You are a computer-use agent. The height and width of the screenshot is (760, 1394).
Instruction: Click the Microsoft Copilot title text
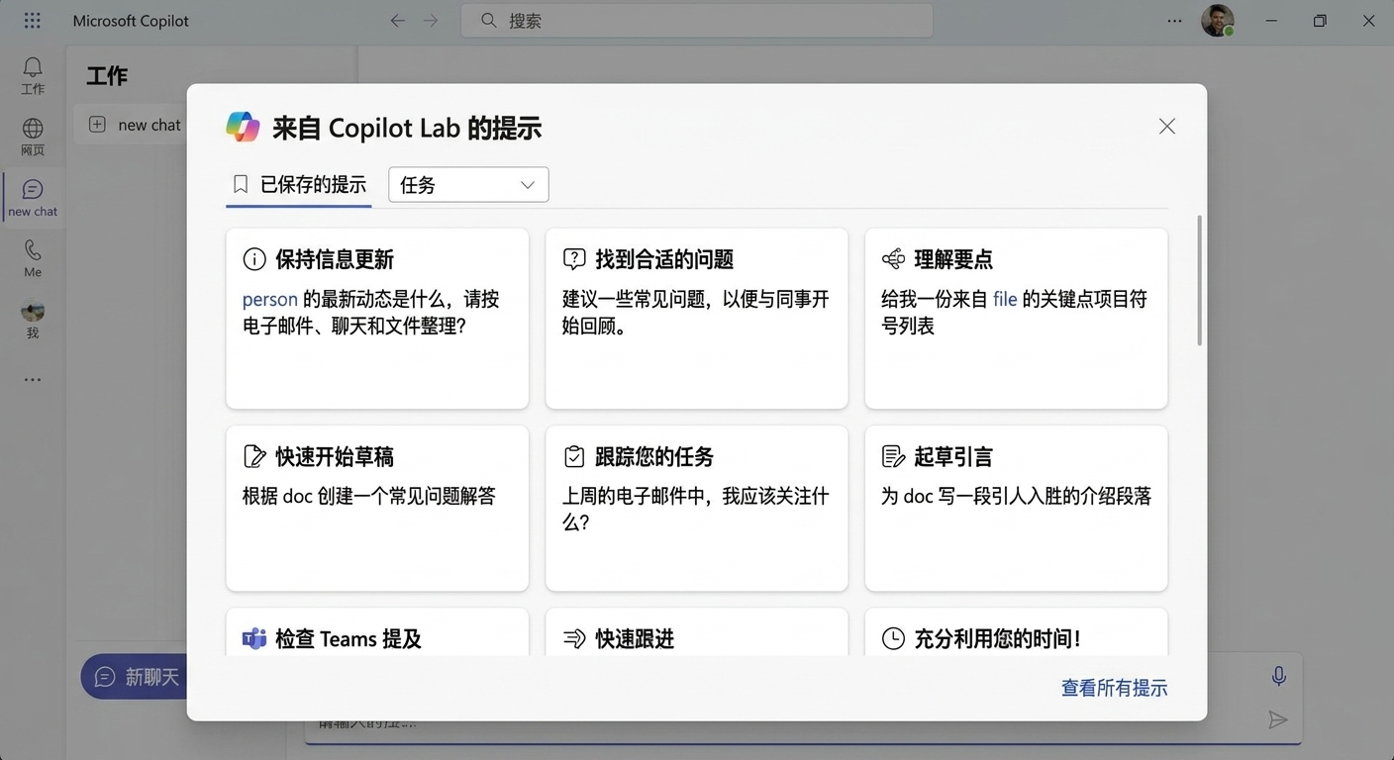(131, 20)
